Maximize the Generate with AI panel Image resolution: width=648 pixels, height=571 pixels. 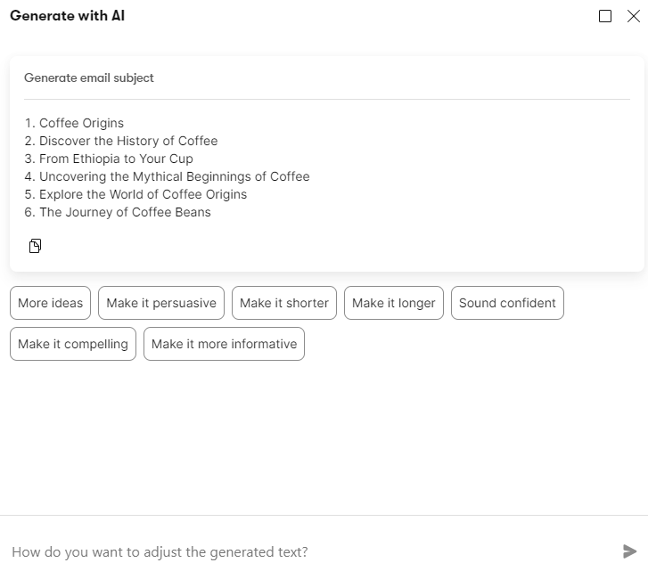point(605,16)
